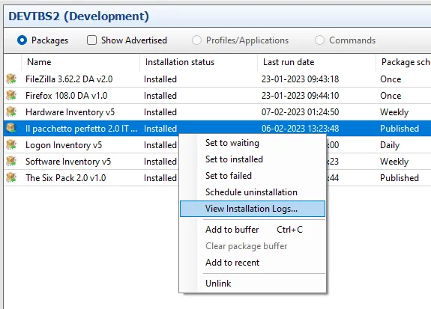Click Weekly schedule in Hardware Inventory row
The image size is (431, 309).
pos(394,112)
